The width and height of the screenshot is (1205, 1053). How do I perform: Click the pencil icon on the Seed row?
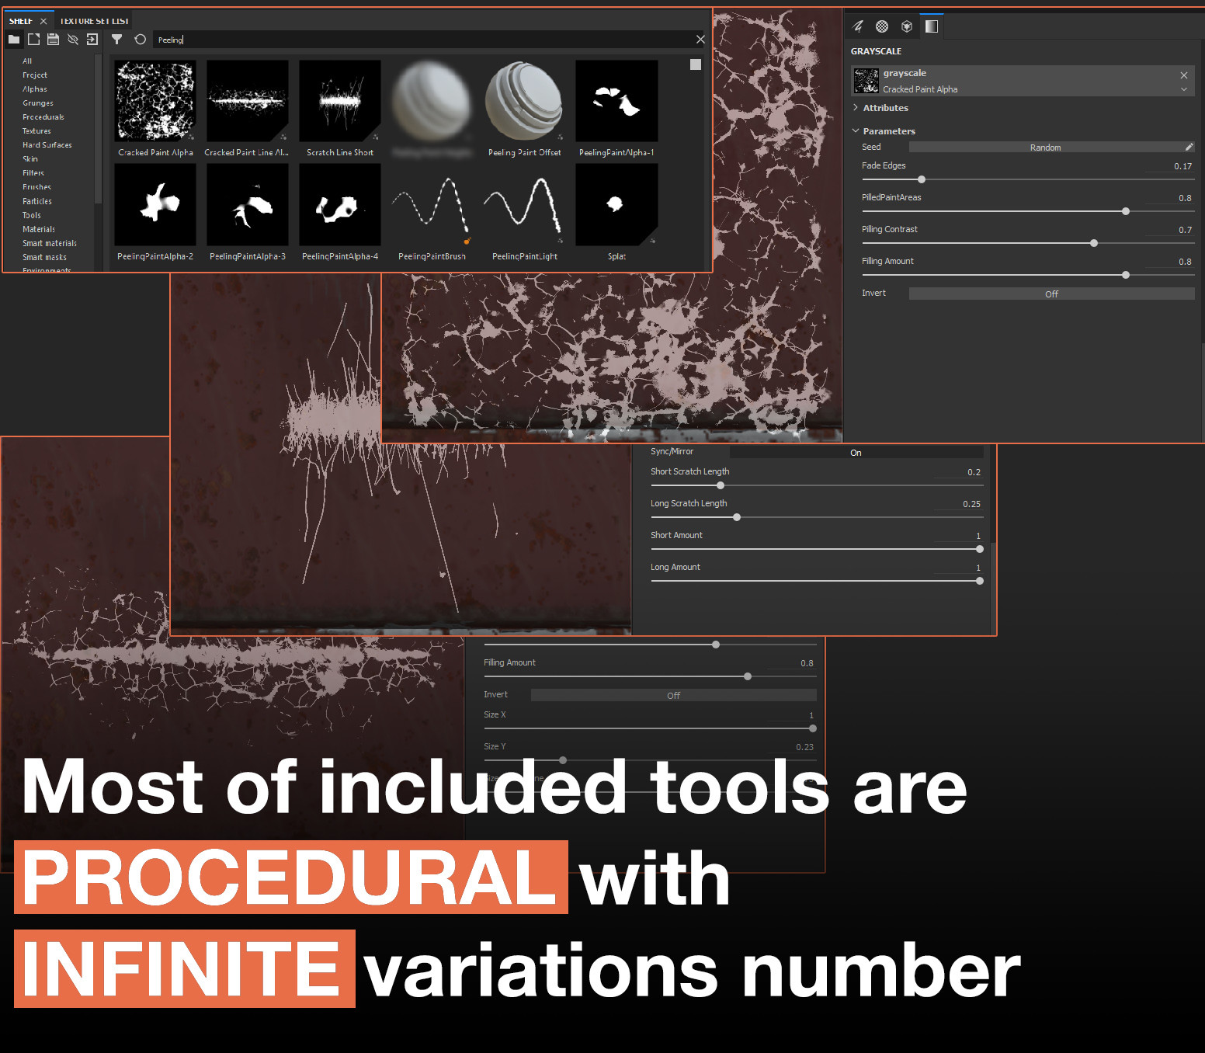pos(1189,147)
